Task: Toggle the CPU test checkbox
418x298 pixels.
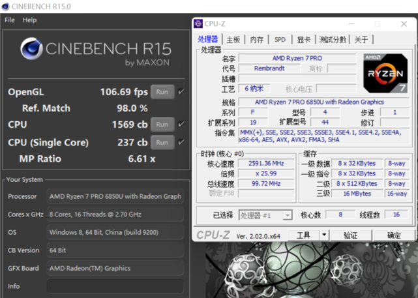Action: pos(181,124)
